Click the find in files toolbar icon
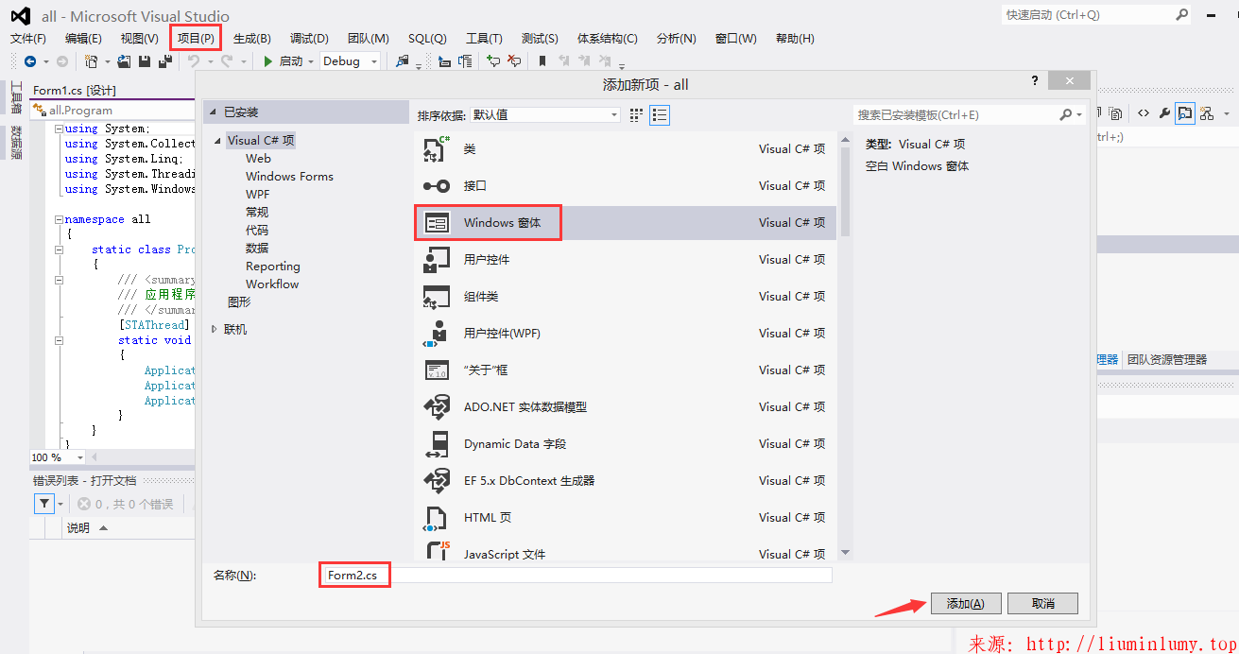Image resolution: width=1239 pixels, height=654 pixels. click(402, 61)
